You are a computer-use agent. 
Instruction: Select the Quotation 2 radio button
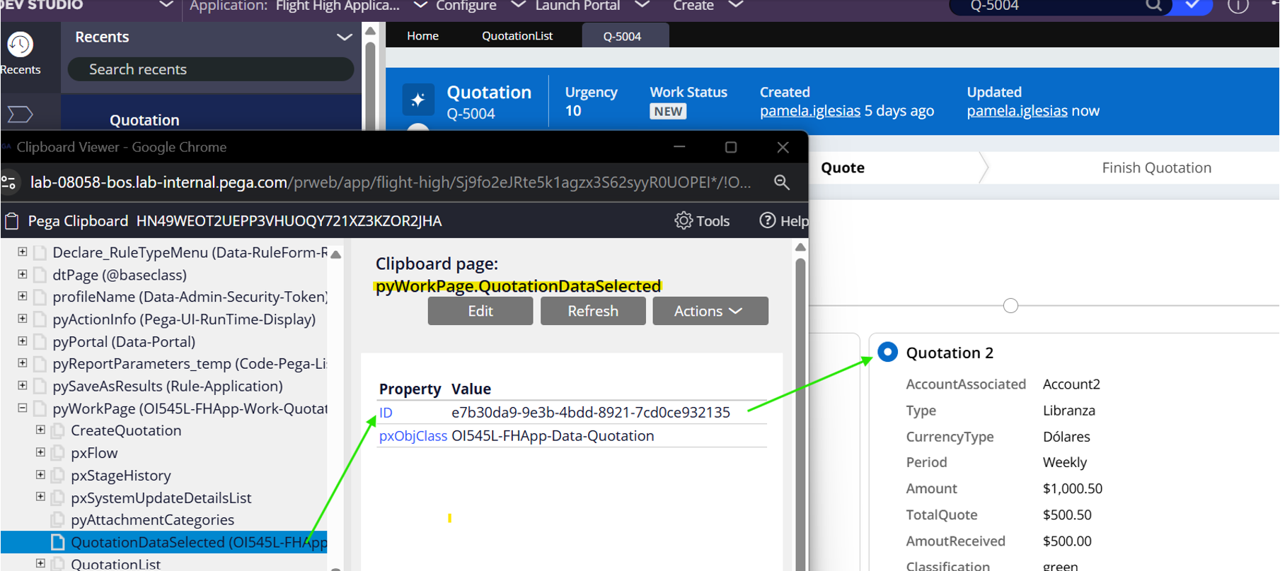(887, 352)
